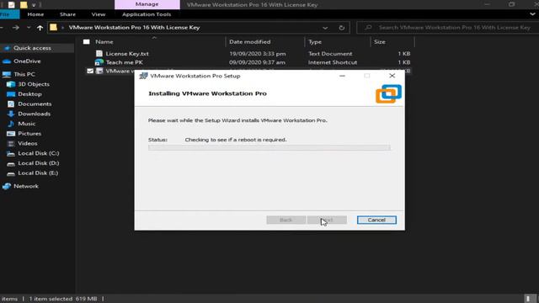Sort by the Type column
Viewport: 539px width, 303px height.
315,42
